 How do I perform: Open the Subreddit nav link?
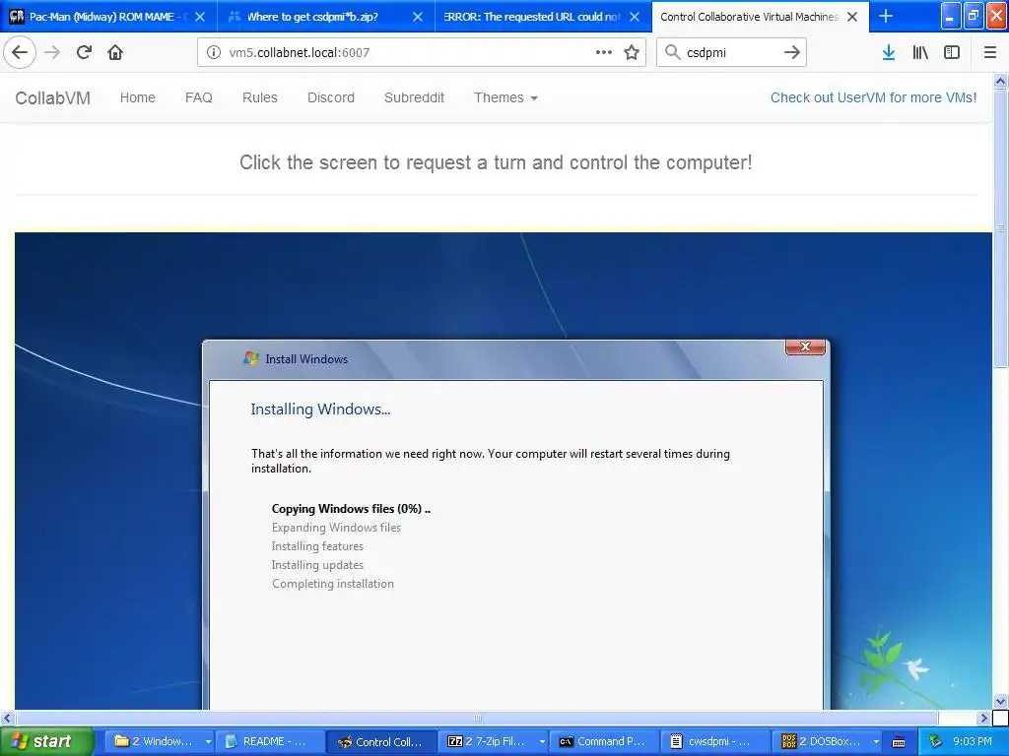[x=415, y=97]
